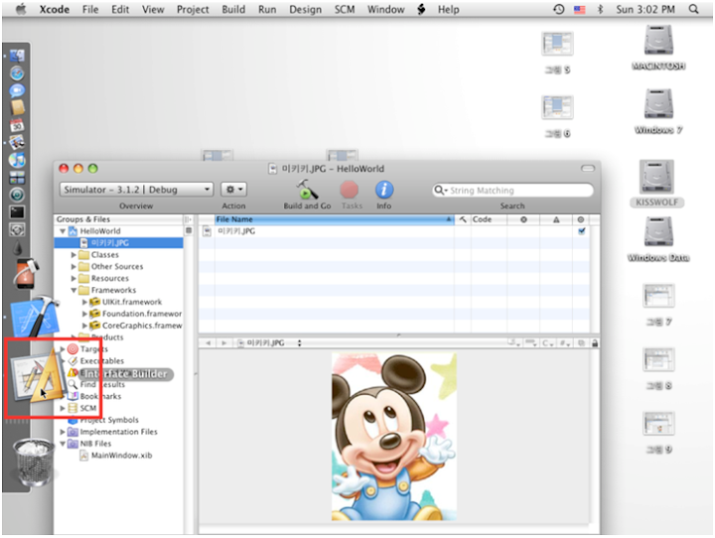
Task: Click the lock icon in editor bar
Action: pyautogui.click(x=594, y=342)
